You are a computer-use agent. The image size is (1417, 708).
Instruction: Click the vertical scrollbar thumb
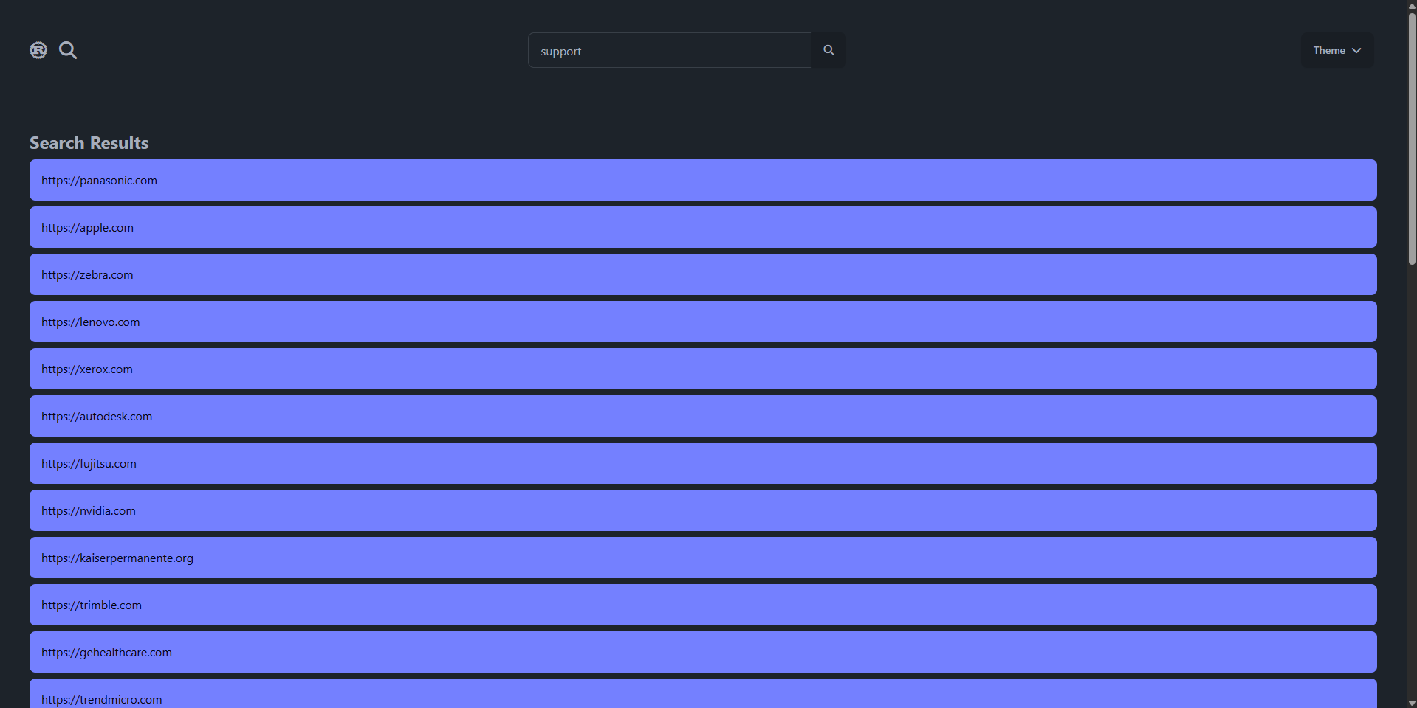1412,139
